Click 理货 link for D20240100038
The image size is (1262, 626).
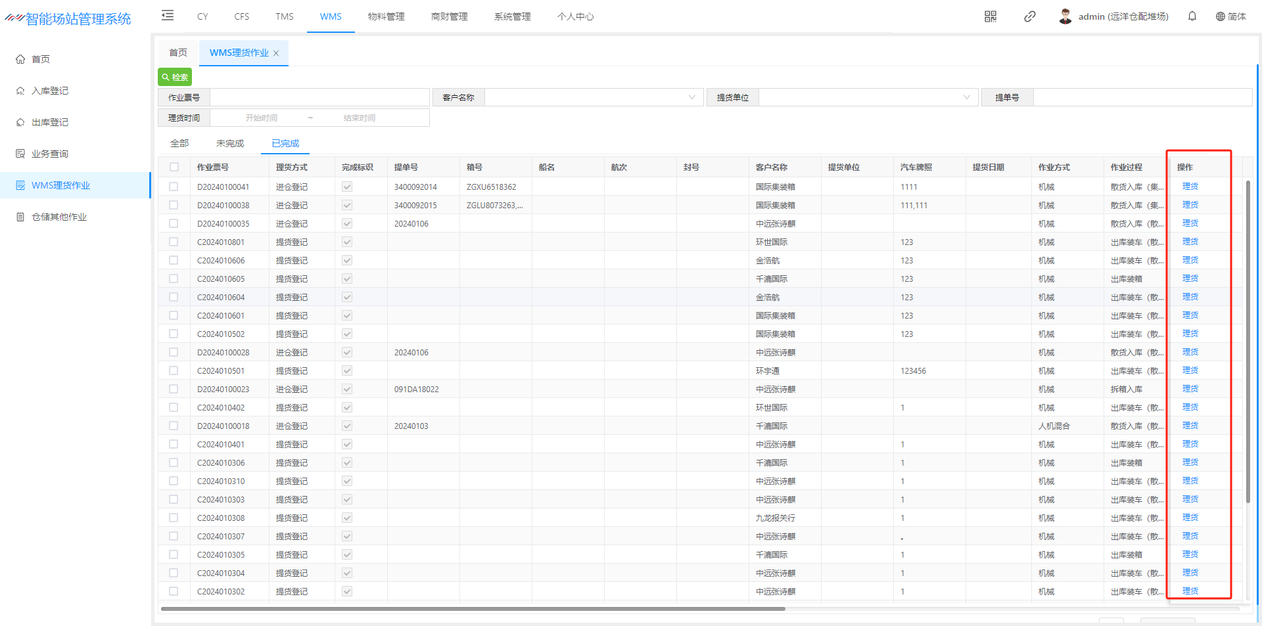coord(1190,205)
